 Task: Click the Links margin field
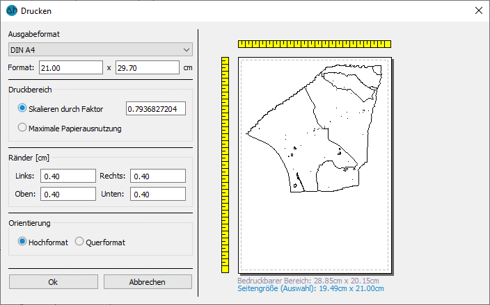pyautogui.click(x=68, y=176)
